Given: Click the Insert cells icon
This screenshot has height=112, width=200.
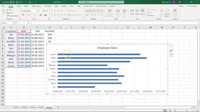Looking at the screenshot, I should click(132, 11).
